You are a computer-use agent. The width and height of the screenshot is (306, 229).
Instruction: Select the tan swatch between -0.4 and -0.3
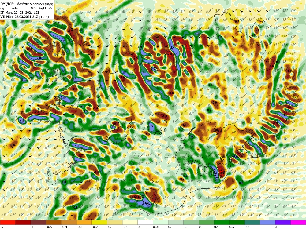(x=69, y=222)
